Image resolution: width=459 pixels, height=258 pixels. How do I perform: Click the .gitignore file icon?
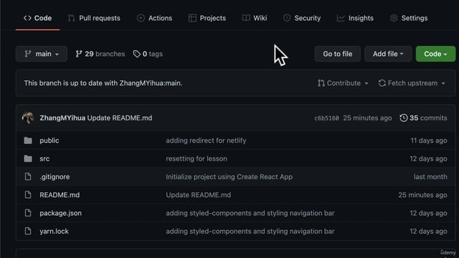(28, 177)
